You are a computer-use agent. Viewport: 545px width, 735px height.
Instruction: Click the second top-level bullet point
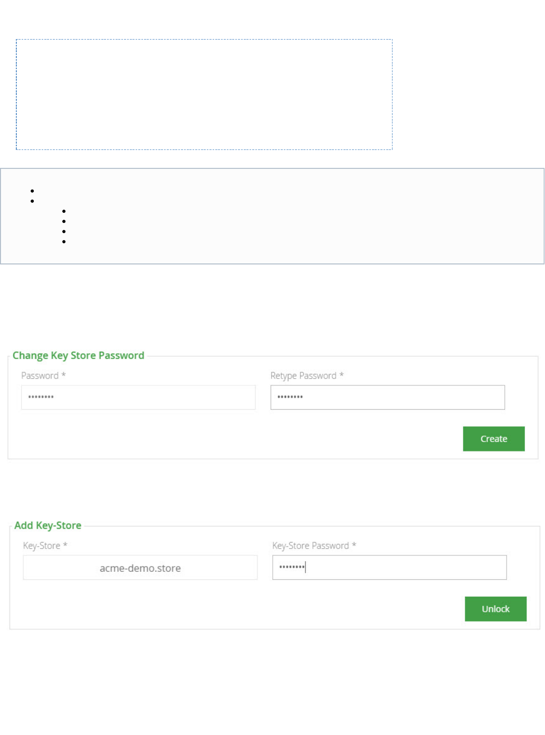(x=33, y=201)
